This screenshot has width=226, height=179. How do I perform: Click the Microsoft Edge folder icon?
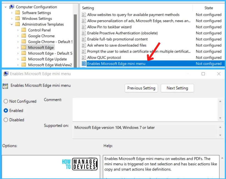24,47
